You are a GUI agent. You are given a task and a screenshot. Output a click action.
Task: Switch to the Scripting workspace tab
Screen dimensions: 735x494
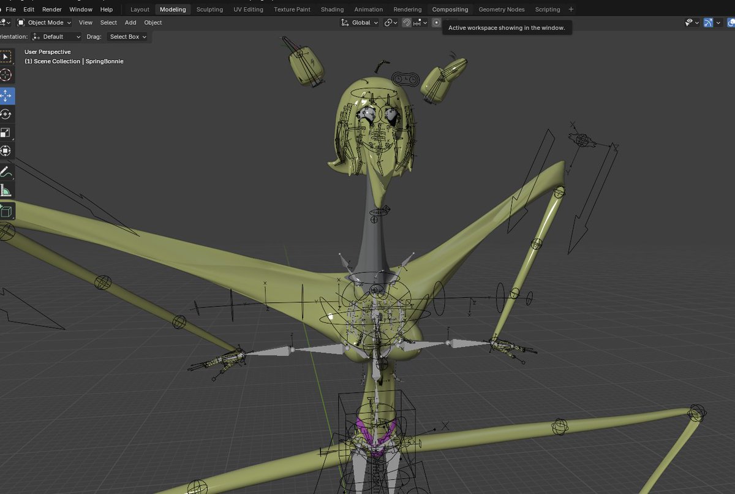(548, 9)
